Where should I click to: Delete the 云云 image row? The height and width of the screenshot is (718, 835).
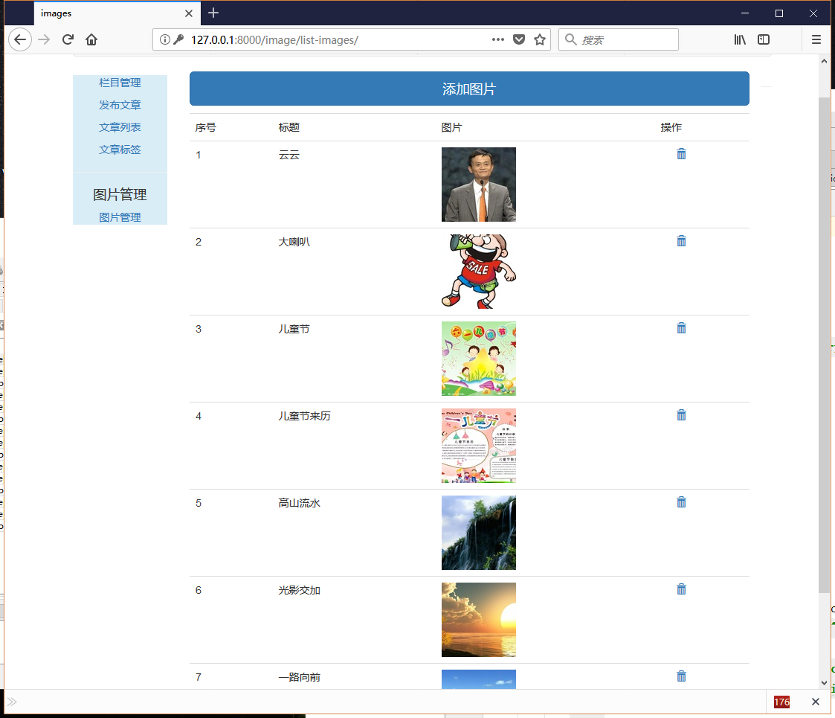681,154
